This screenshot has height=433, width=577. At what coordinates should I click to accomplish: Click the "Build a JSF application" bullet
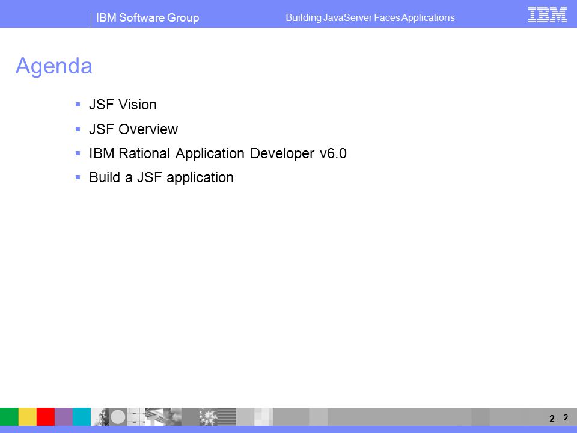(161, 178)
